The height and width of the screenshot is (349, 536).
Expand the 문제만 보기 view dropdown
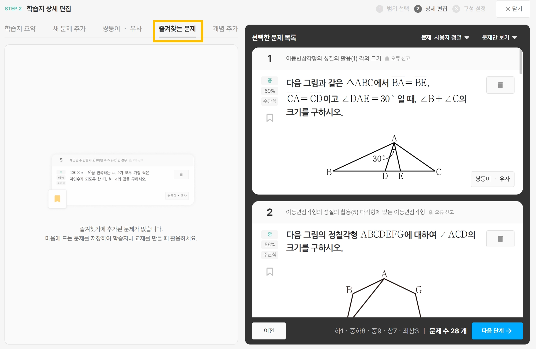499,37
